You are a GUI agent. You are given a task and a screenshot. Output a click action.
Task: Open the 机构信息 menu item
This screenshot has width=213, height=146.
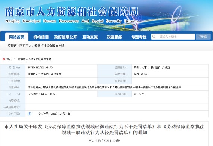click(41, 37)
